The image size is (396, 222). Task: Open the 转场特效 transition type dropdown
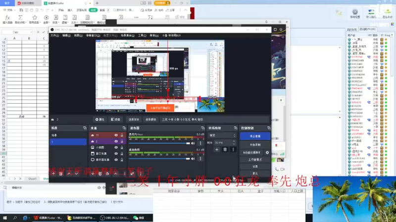[x=222, y=135]
